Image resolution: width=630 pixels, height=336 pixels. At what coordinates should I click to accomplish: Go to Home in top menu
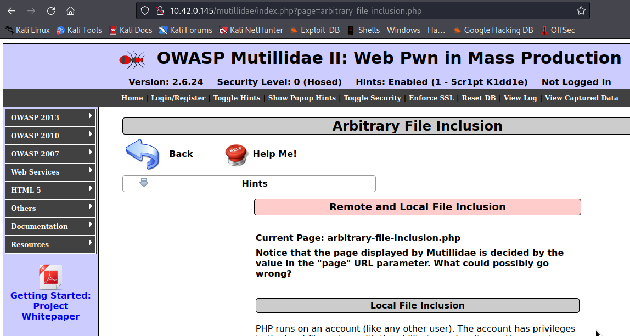point(132,98)
